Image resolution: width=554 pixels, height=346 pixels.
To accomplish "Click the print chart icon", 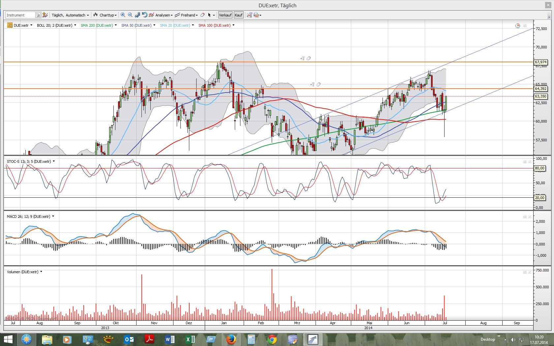I will point(256,15).
